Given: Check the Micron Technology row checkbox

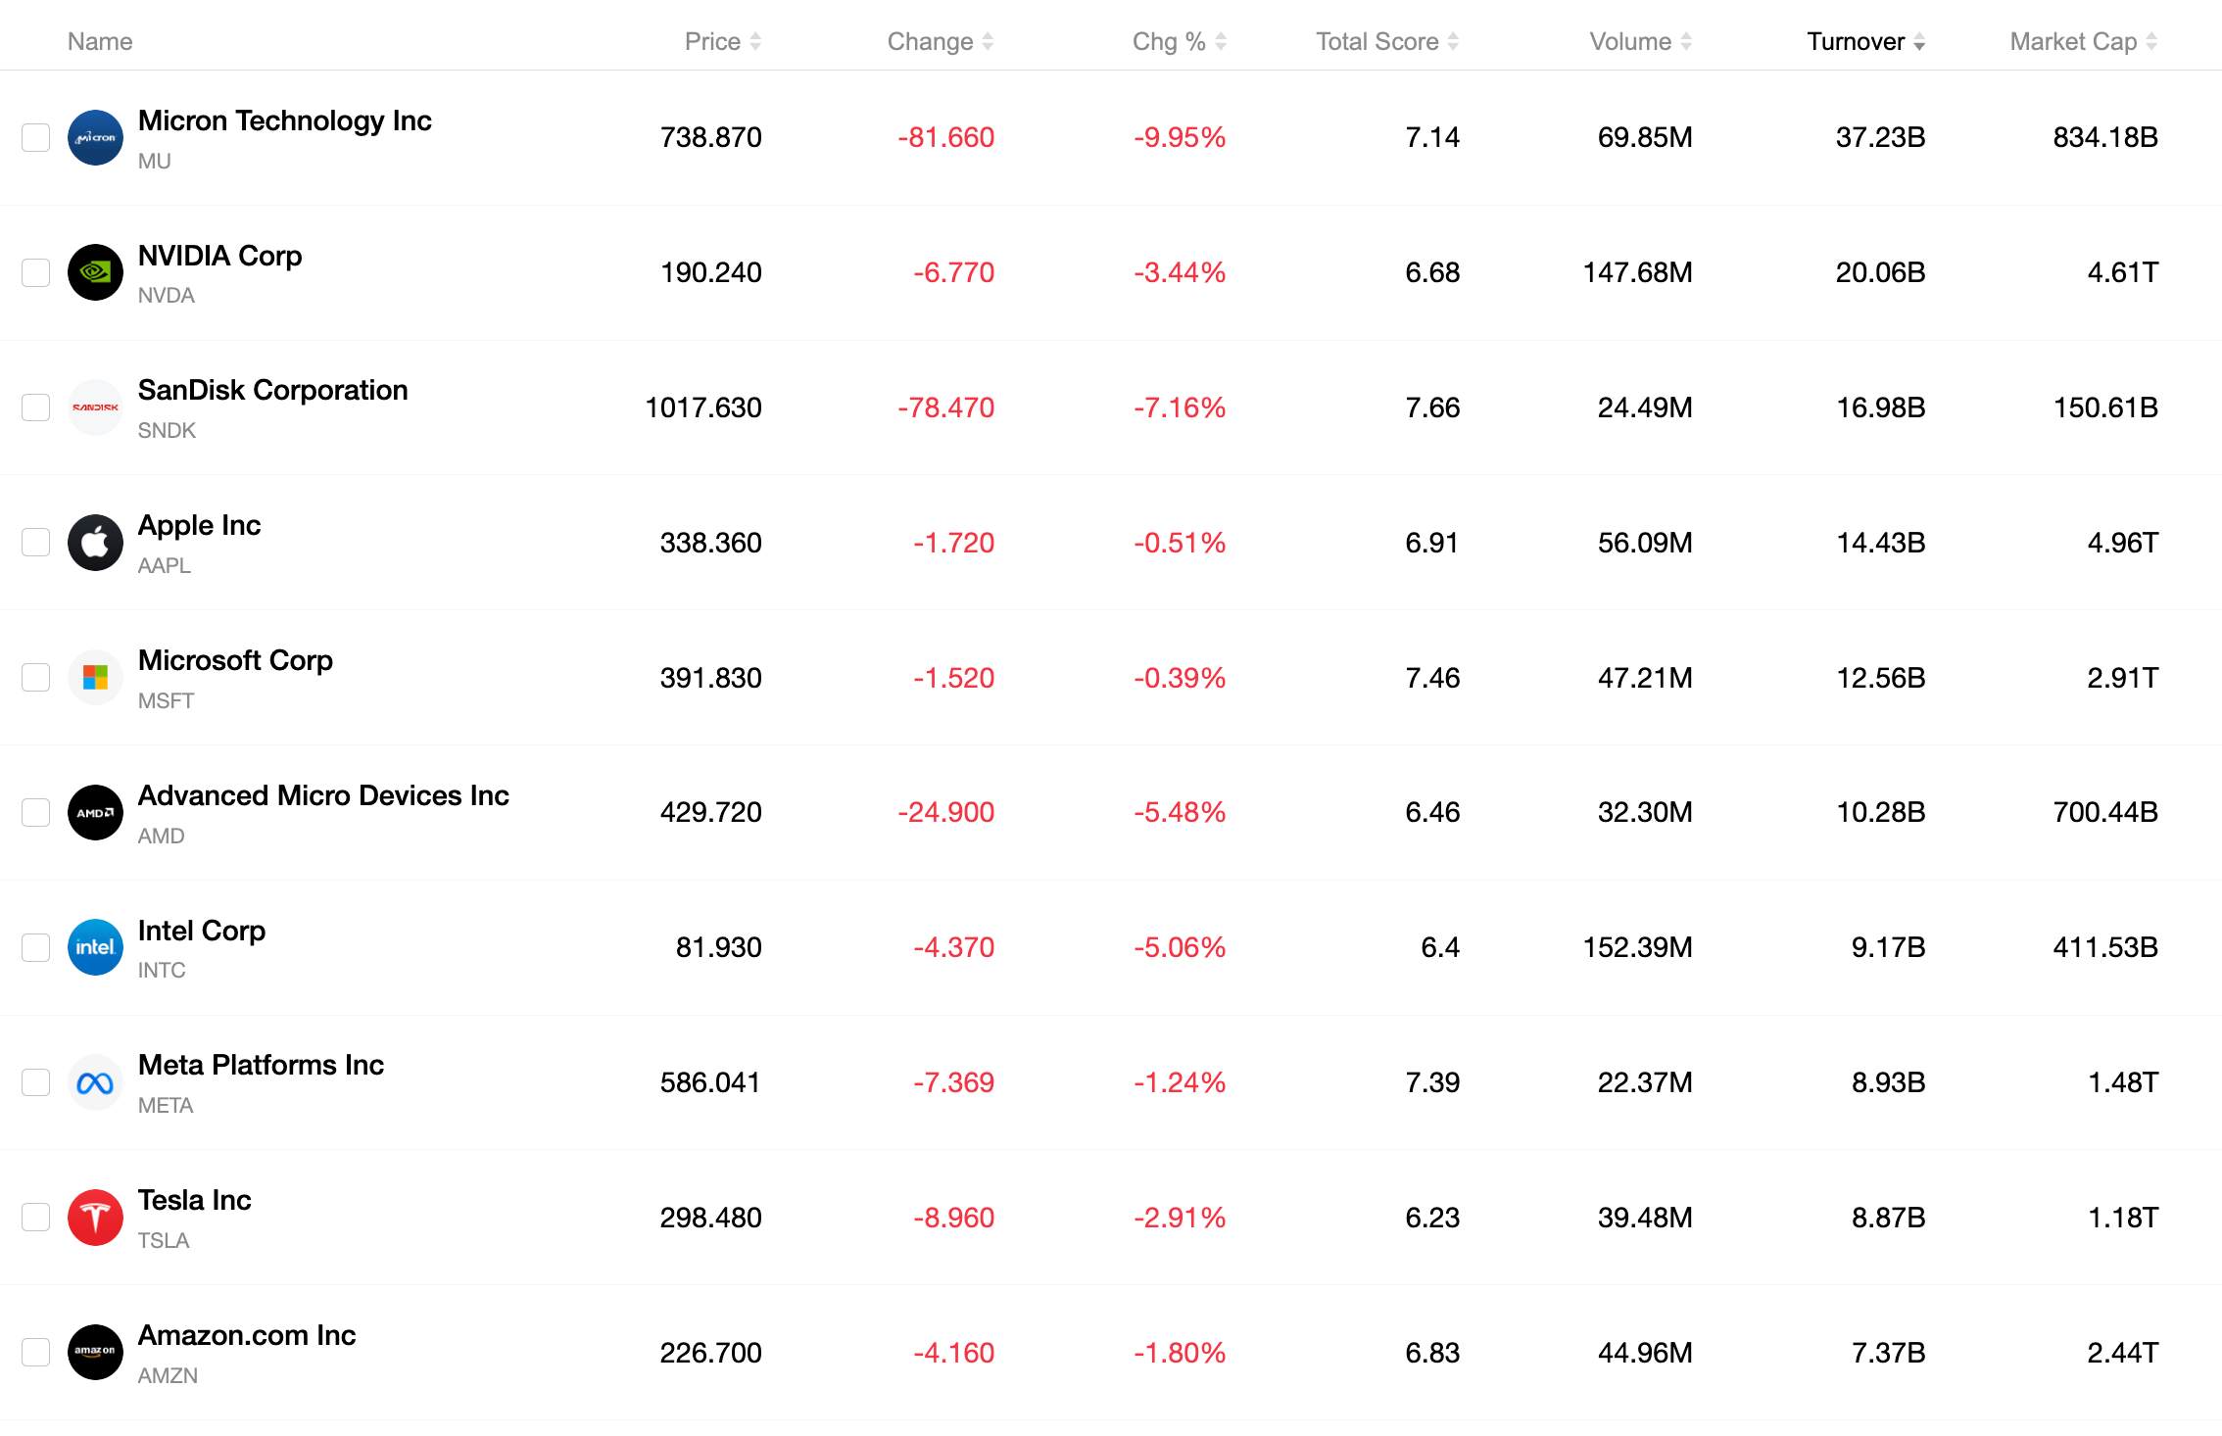Looking at the screenshot, I should (x=36, y=138).
